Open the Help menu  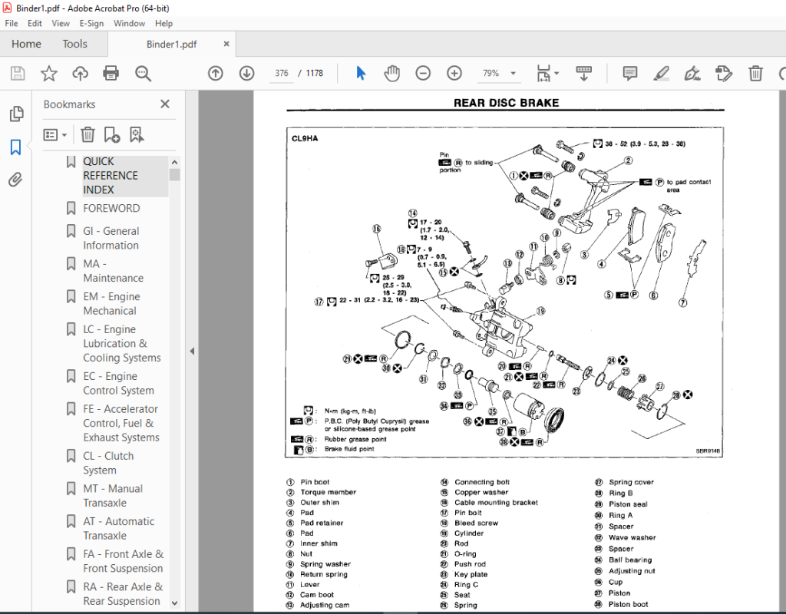163,23
